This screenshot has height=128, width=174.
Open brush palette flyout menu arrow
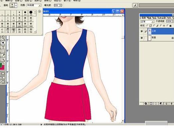(x=39, y=11)
